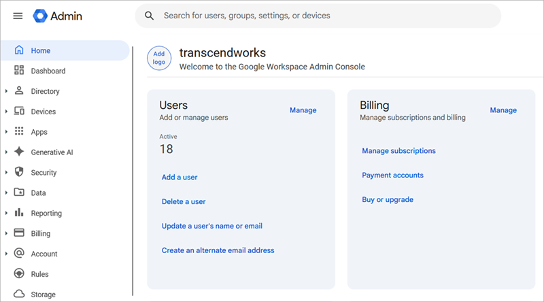Click the Storage cloud icon

tap(19, 294)
